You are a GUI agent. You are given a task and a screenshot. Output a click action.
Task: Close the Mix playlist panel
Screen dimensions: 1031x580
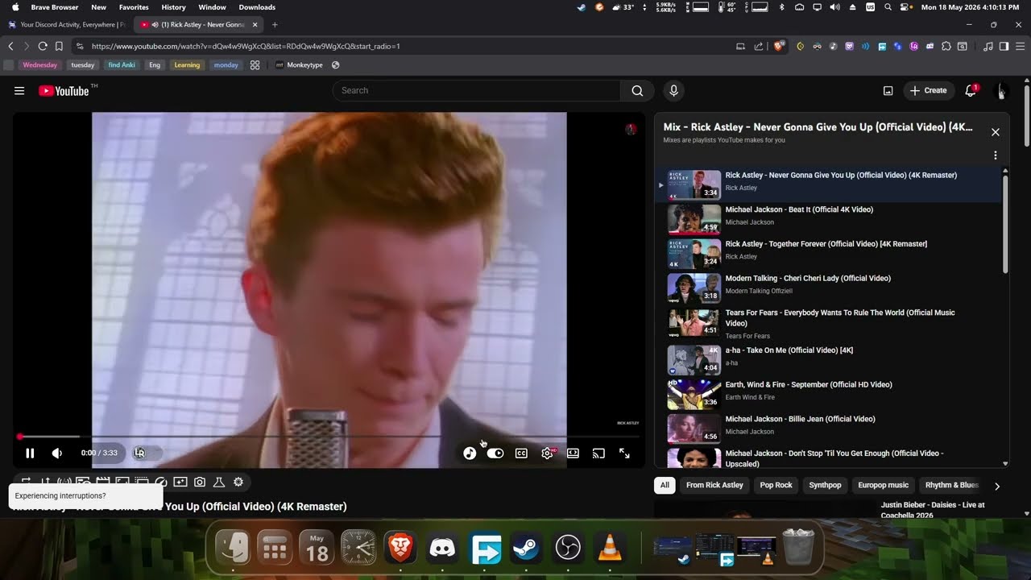tap(996, 132)
